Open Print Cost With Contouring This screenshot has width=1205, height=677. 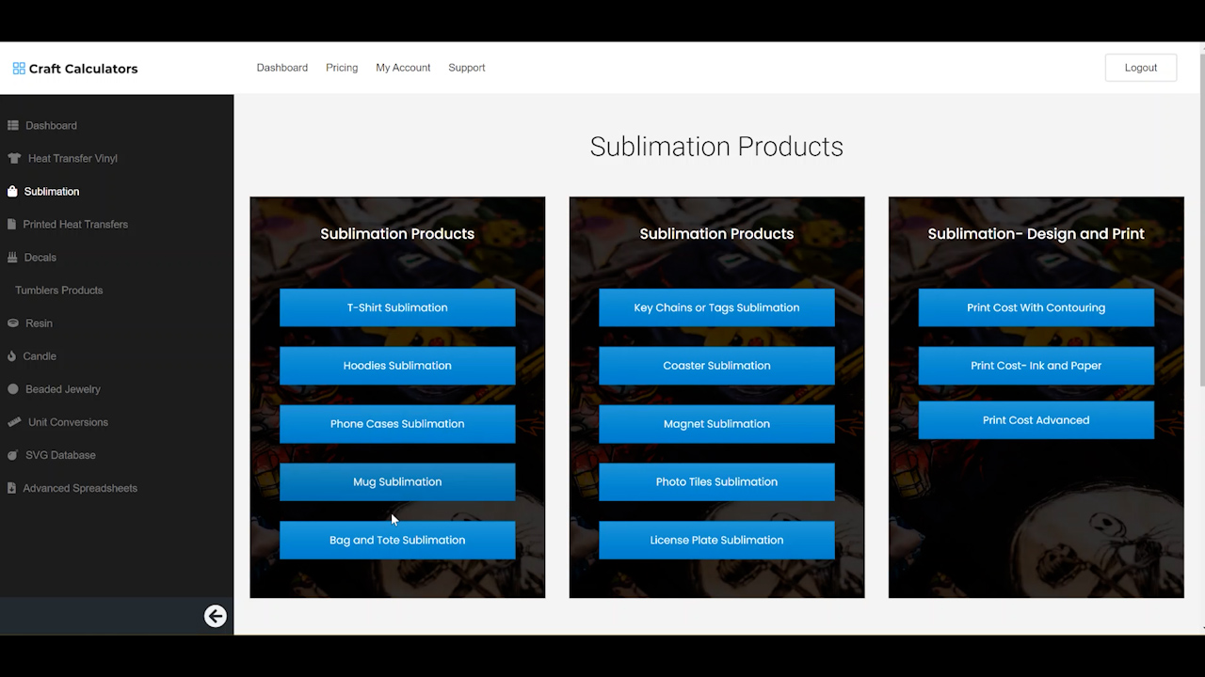point(1036,307)
